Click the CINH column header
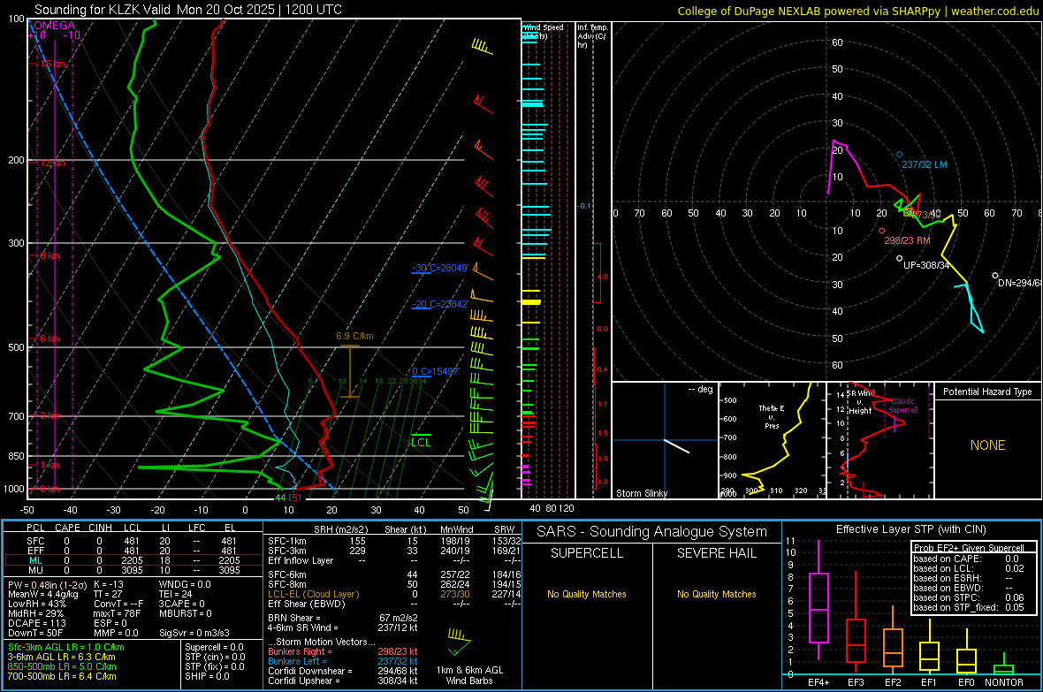1043x692 pixels. pos(101,528)
